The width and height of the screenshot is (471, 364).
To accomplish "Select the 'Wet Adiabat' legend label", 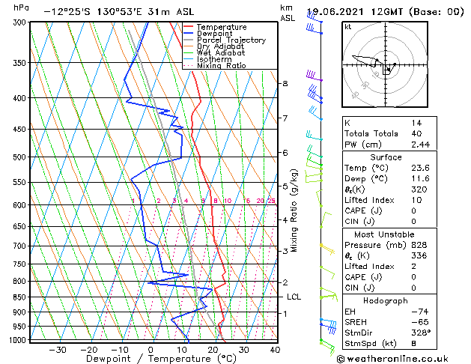I will (x=221, y=52).
